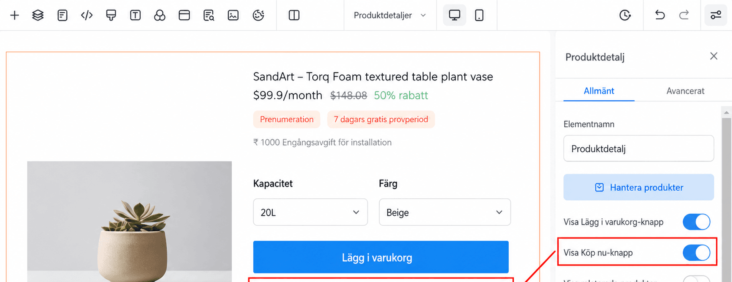
Task: Open the image media icon
Action: pyautogui.click(x=233, y=15)
